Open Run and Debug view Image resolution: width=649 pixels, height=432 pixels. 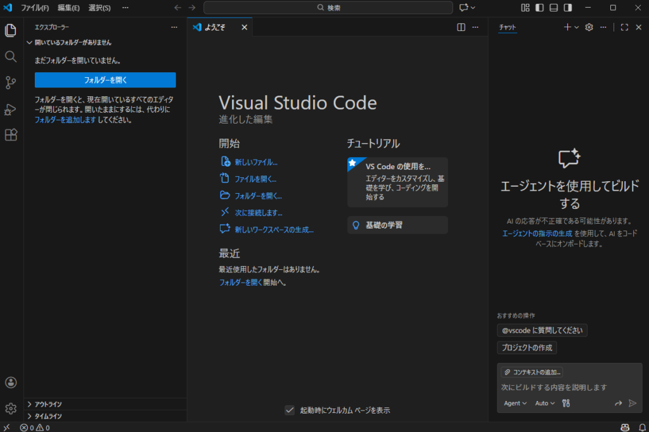pyautogui.click(x=11, y=109)
